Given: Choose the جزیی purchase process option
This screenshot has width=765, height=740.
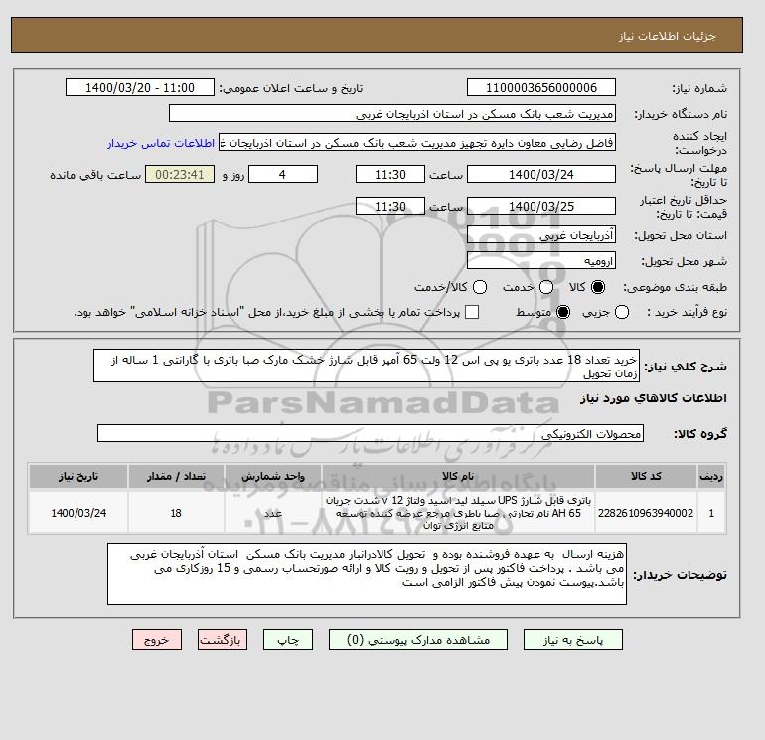Looking at the screenshot, I should coord(622,312).
